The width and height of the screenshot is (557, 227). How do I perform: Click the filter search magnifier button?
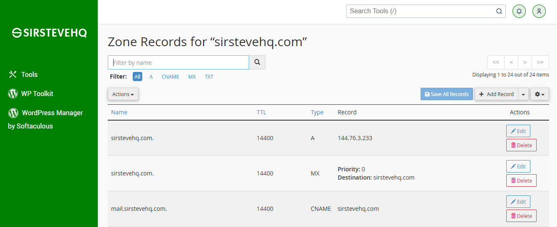(x=257, y=62)
